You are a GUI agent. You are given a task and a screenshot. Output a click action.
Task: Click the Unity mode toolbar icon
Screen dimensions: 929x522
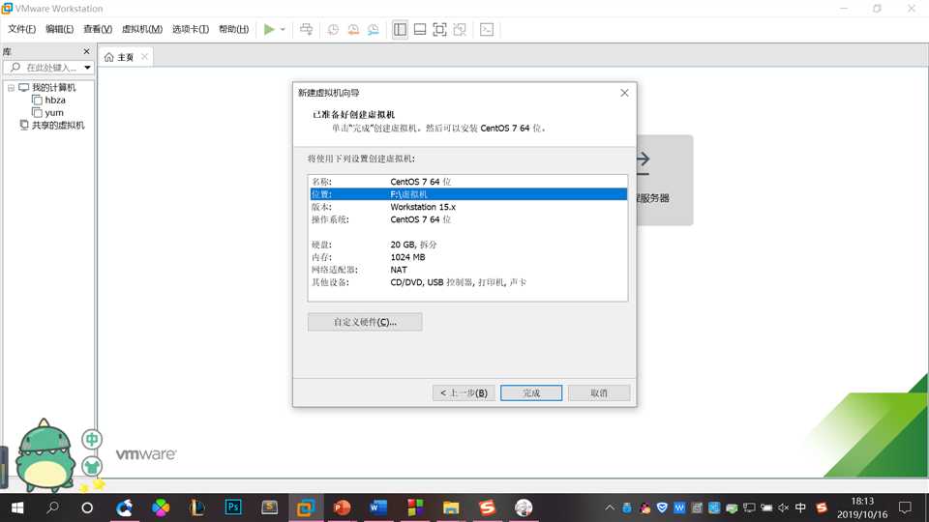pos(460,29)
